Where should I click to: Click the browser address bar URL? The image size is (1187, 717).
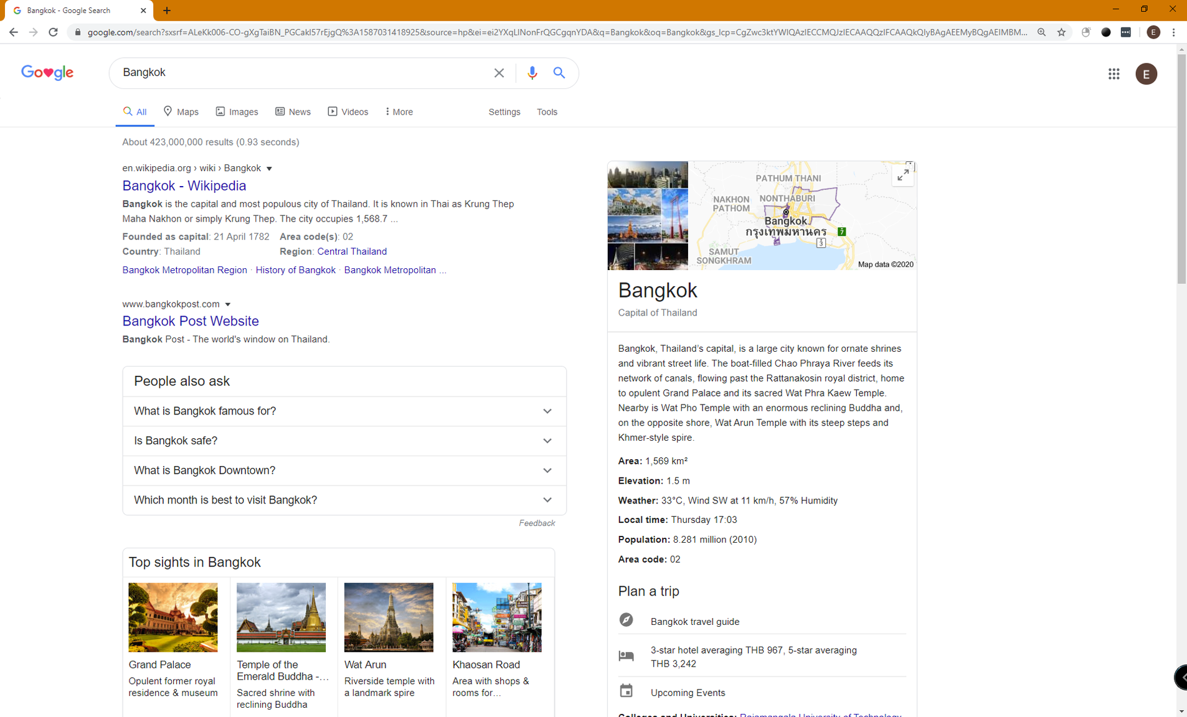[557, 32]
